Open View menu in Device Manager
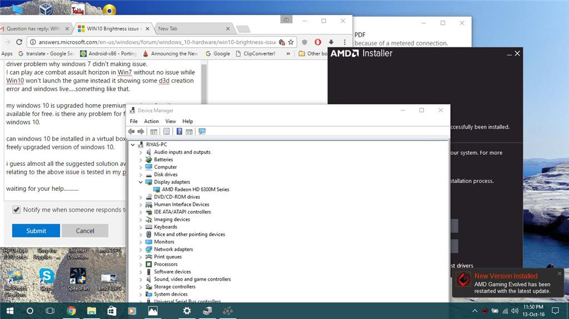569x319 pixels. [171, 121]
